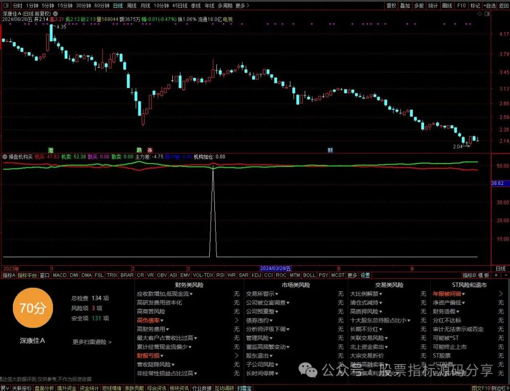This screenshot has height=391, width=510.
Task: Click the green 跌 marker under the chart
Action: click(139, 150)
